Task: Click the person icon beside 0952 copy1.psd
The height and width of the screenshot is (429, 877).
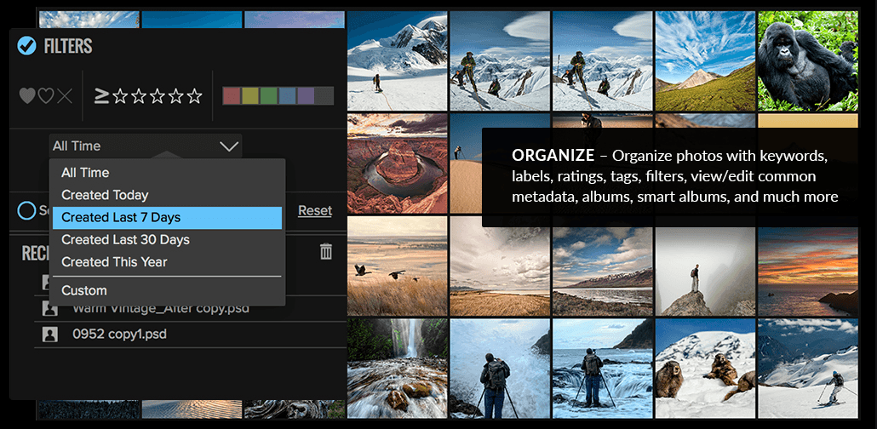Action: click(49, 335)
